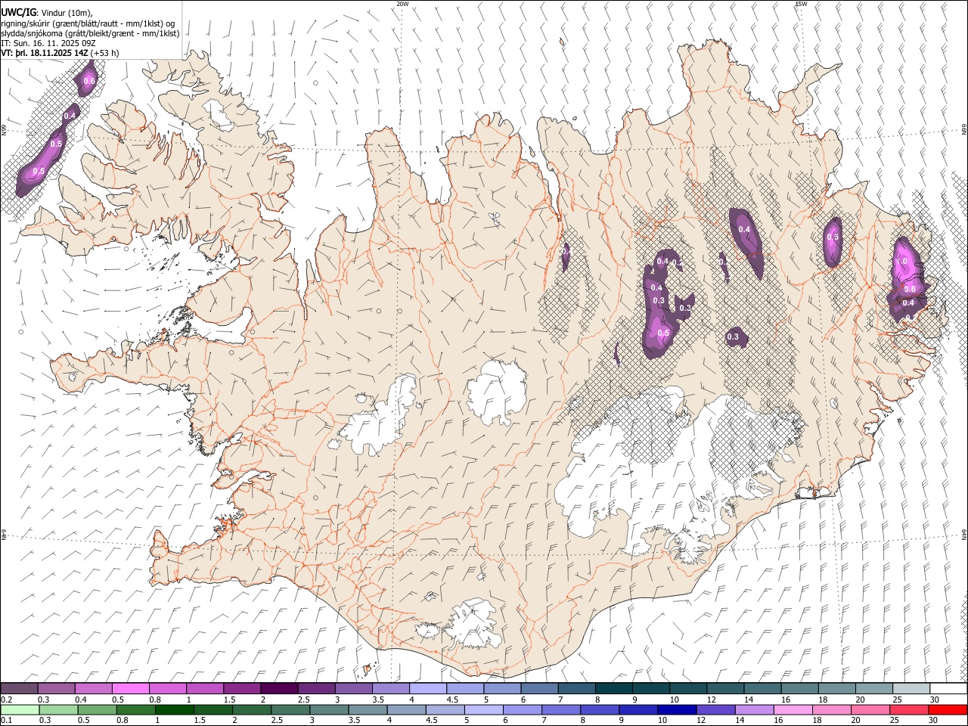The image size is (968, 726).
Task: Select the bottom legend row swatch labeled 0.3
Action: [x=58, y=710]
